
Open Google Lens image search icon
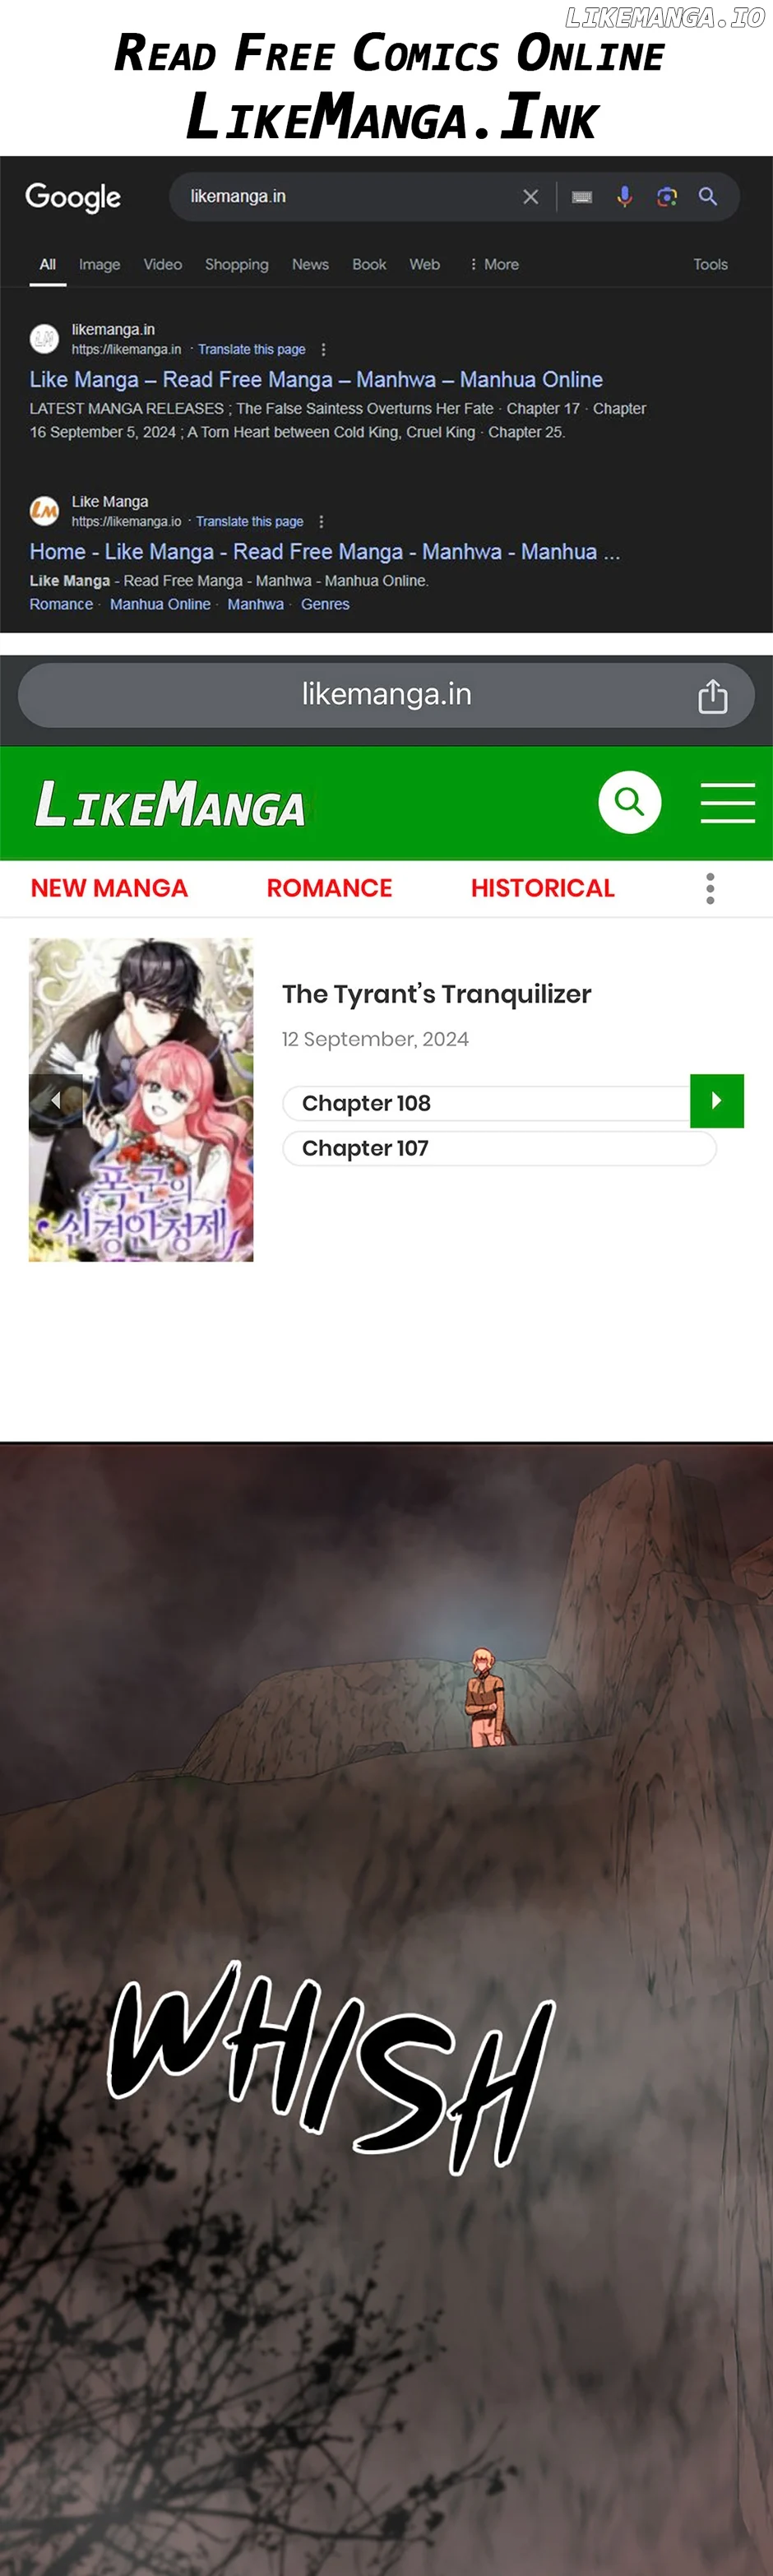667,197
